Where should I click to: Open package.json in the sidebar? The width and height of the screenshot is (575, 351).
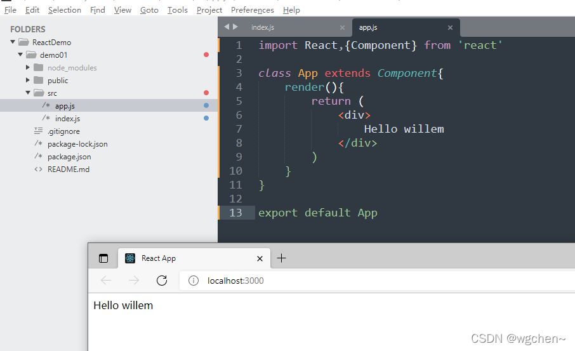coord(109,156)
